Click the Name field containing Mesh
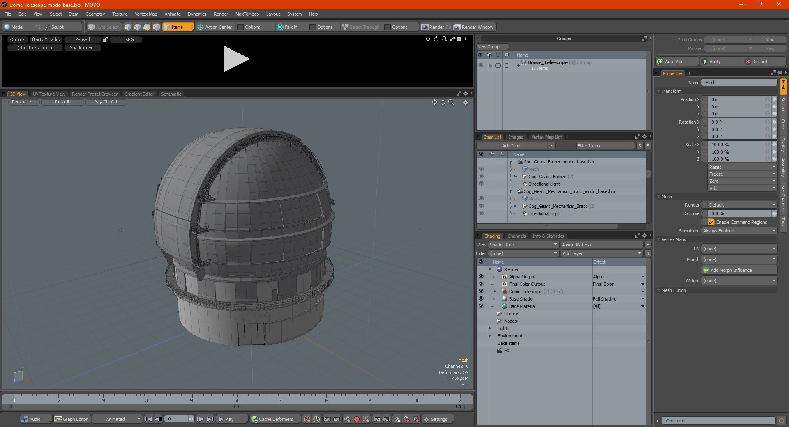This screenshot has width=789, height=427. [x=739, y=83]
